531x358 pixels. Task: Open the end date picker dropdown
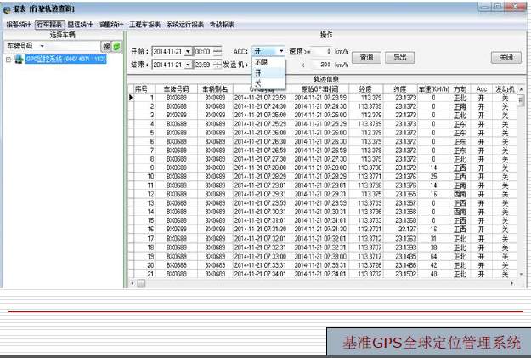pos(188,65)
